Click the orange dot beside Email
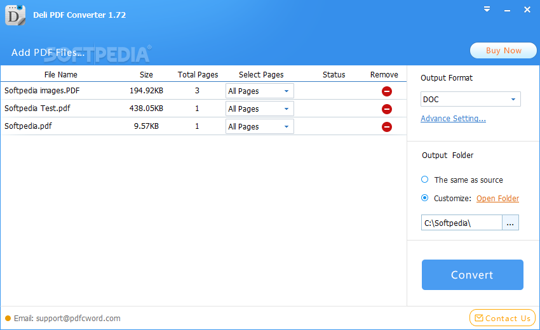The width and height of the screenshot is (540, 330). tap(8, 319)
